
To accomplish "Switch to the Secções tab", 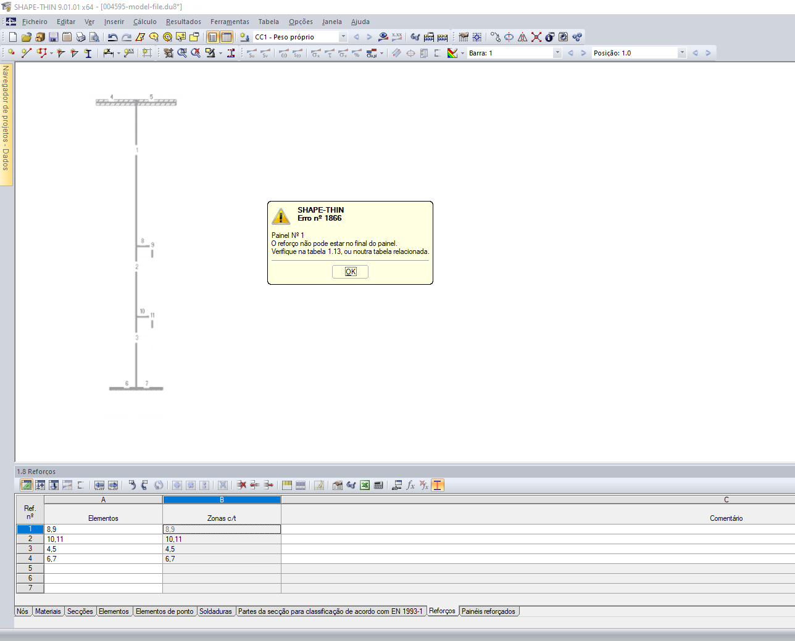I will [80, 611].
